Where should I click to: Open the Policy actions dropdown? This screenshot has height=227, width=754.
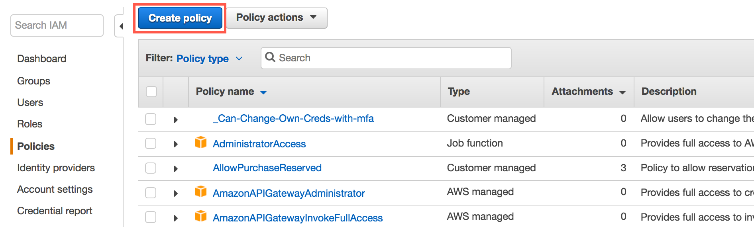(277, 18)
